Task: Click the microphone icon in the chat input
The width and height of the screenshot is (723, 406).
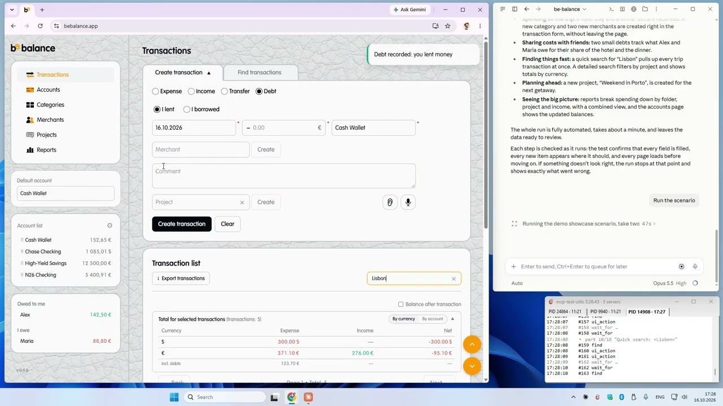Action: tap(695, 267)
